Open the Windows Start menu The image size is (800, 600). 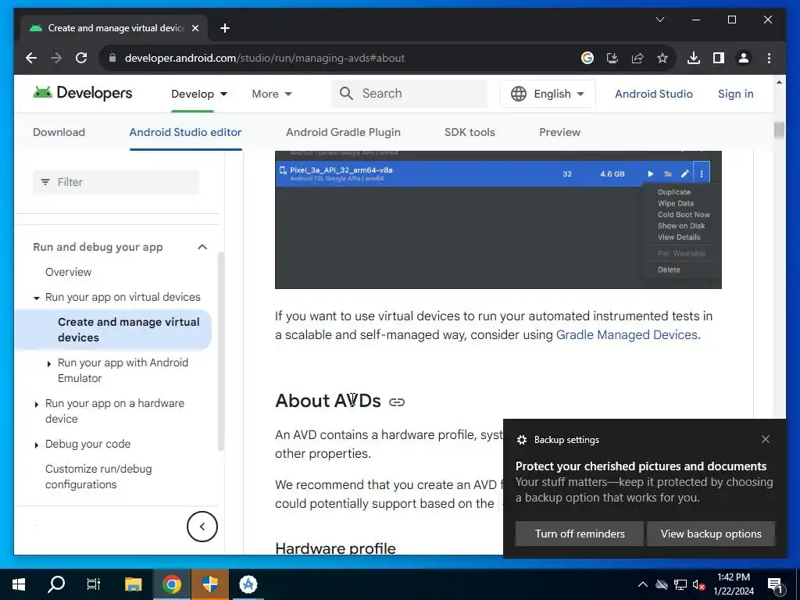19,584
